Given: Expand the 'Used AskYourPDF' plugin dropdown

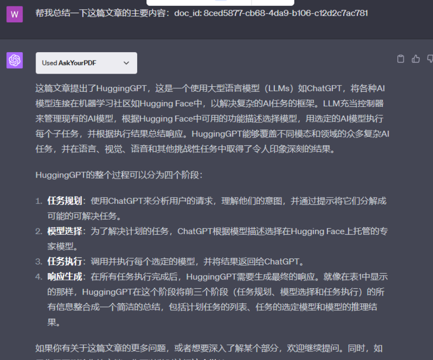Looking at the screenshot, I should (86, 63).
